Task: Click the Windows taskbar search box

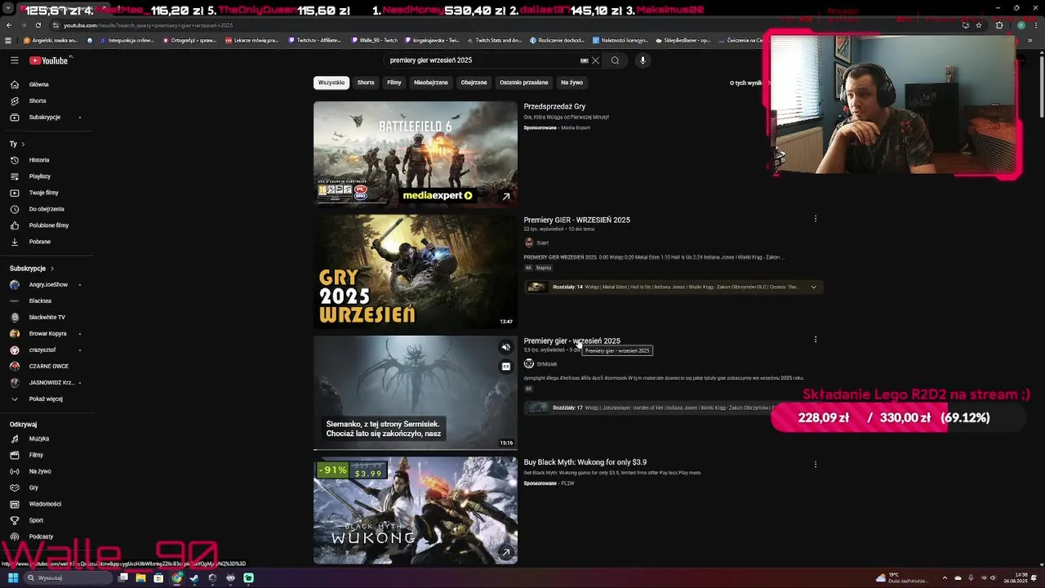Action: coord(69,578)
